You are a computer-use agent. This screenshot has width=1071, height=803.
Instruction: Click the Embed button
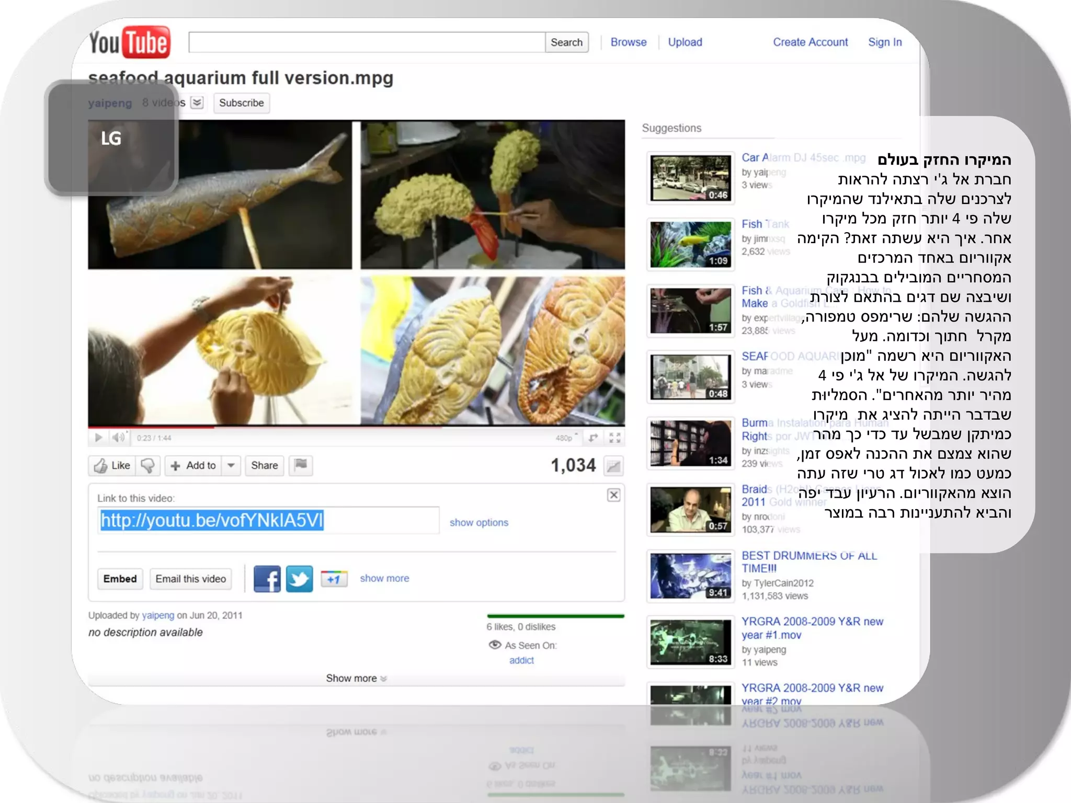(120, 579)
